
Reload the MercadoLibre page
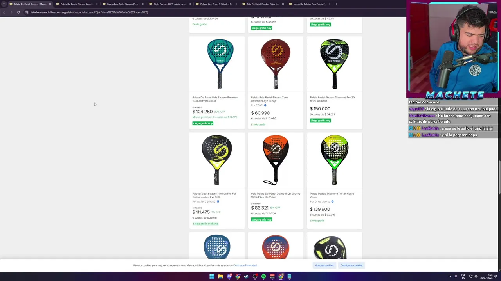point(18,12)
